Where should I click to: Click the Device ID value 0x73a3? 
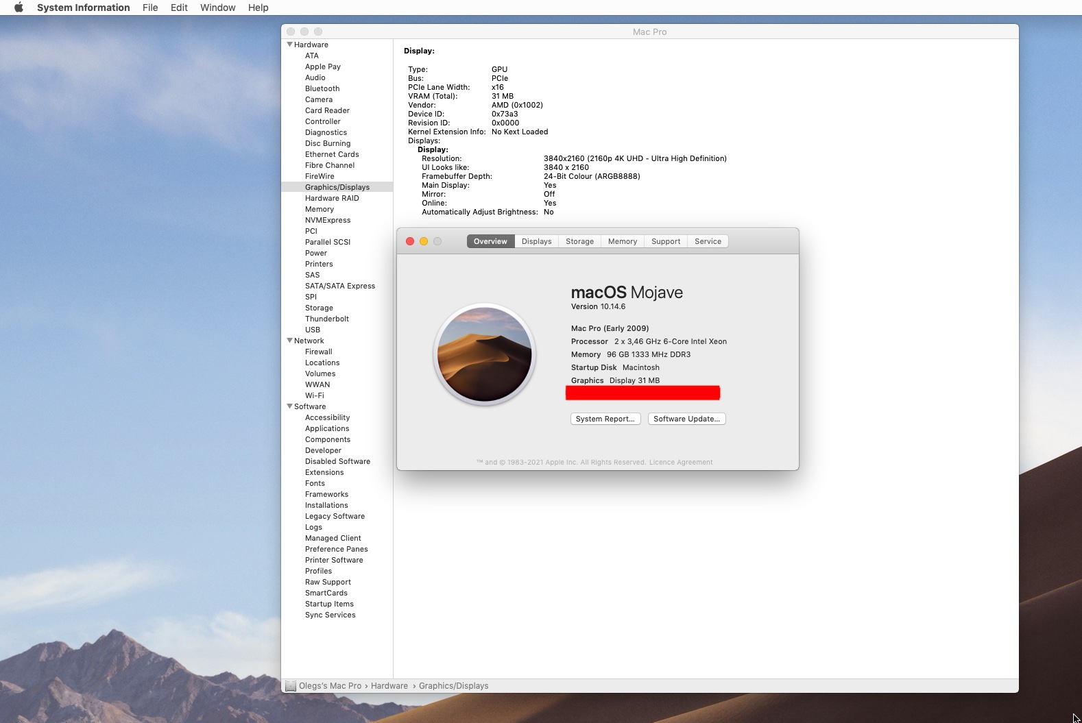pos(505,114)
